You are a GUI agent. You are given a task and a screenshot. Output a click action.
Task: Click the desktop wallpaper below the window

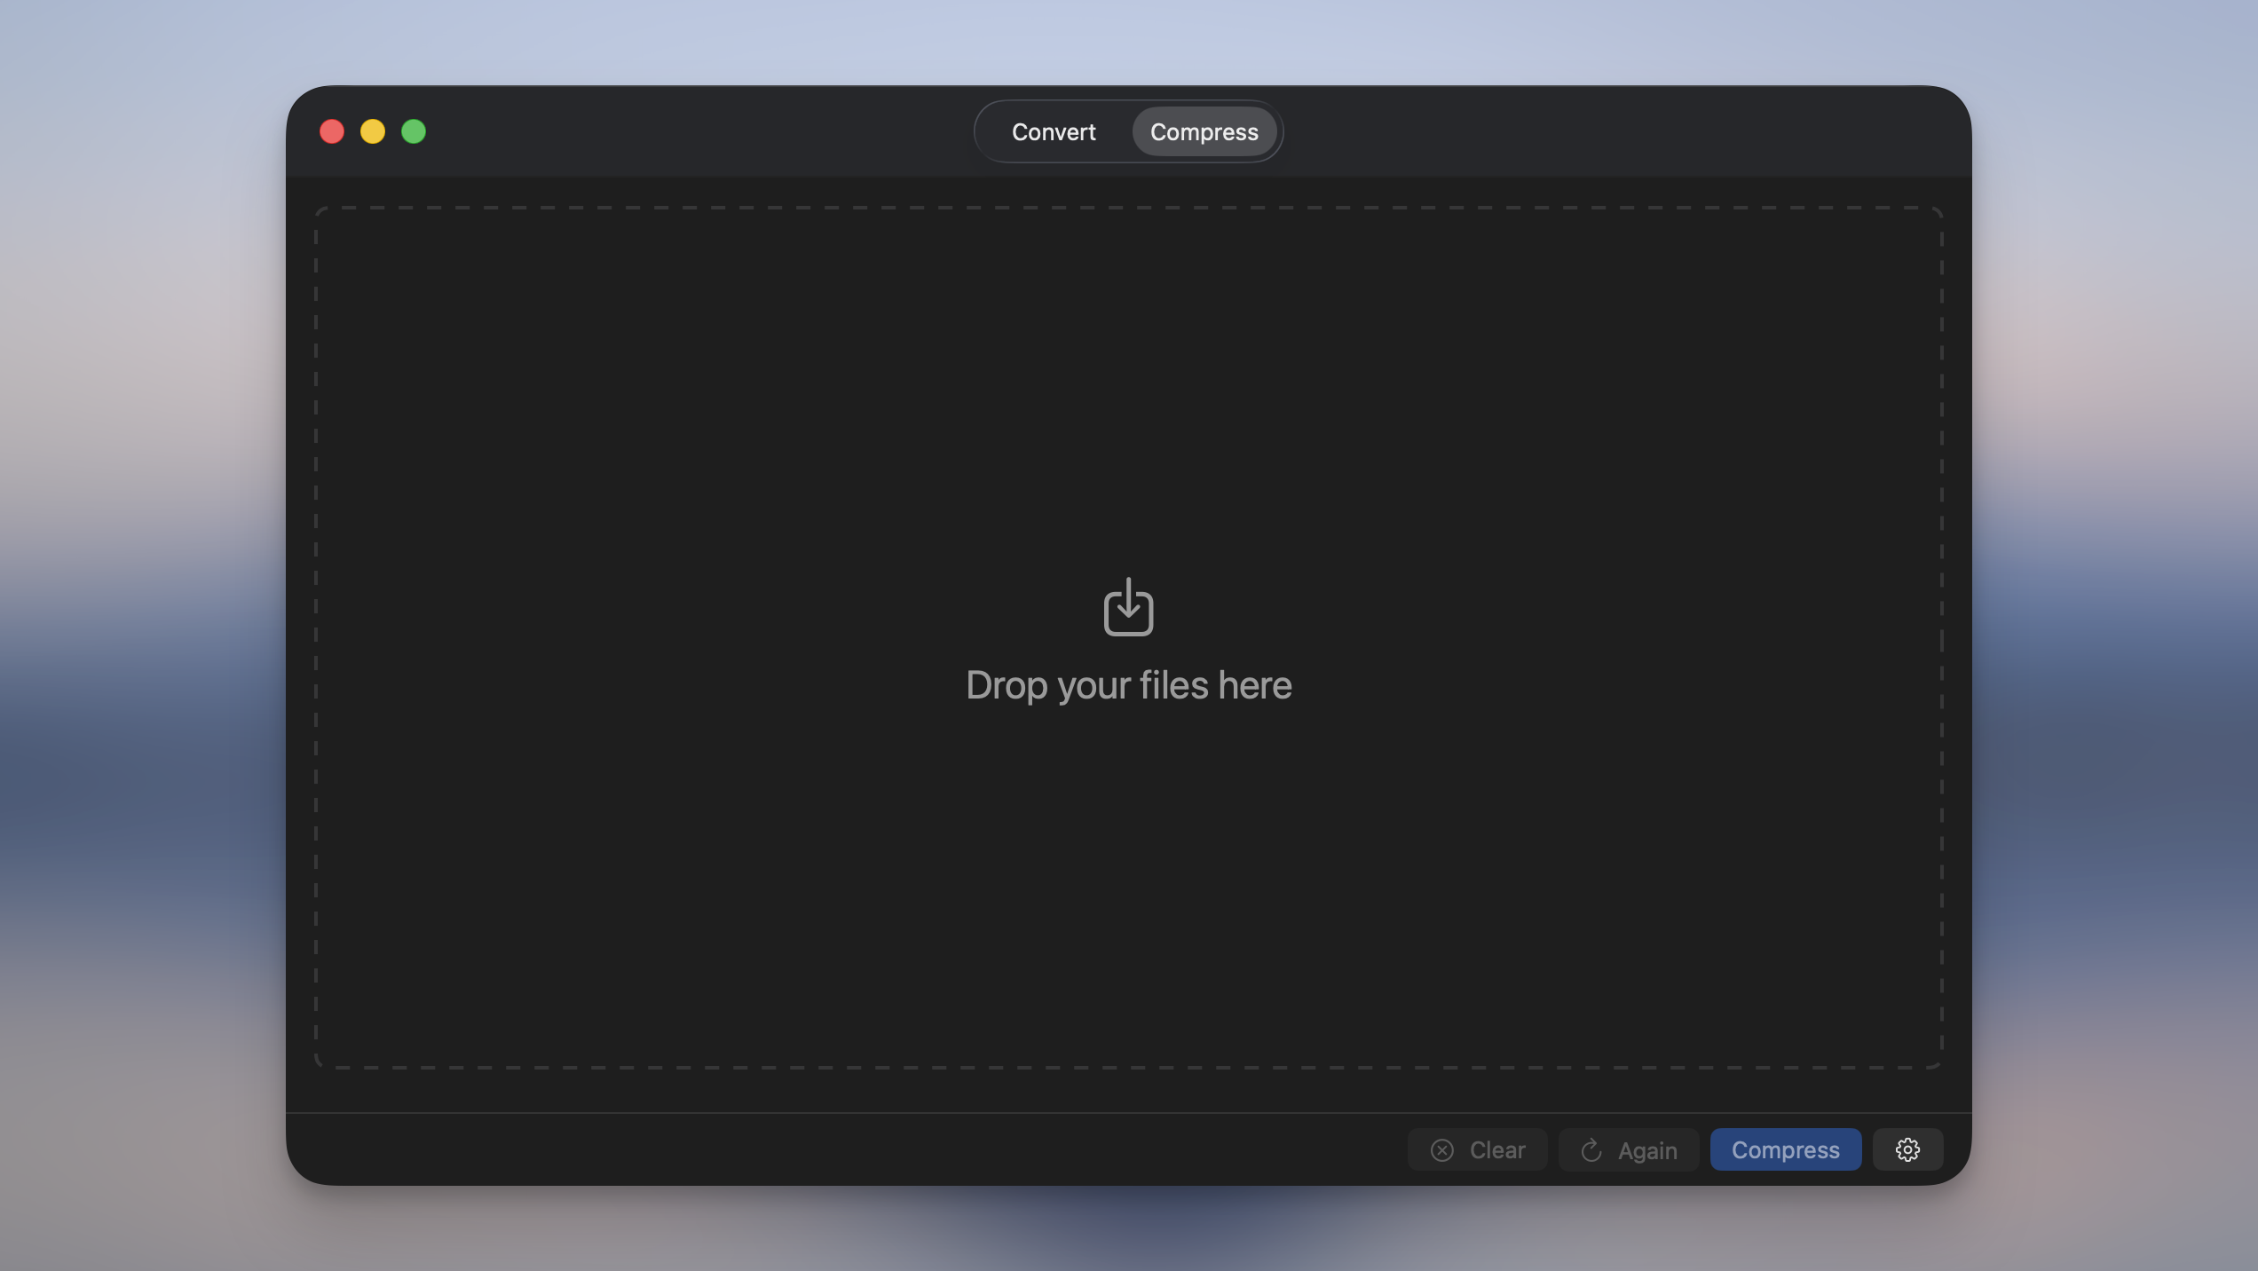pyautogui.click(x=1128, y=1229)
